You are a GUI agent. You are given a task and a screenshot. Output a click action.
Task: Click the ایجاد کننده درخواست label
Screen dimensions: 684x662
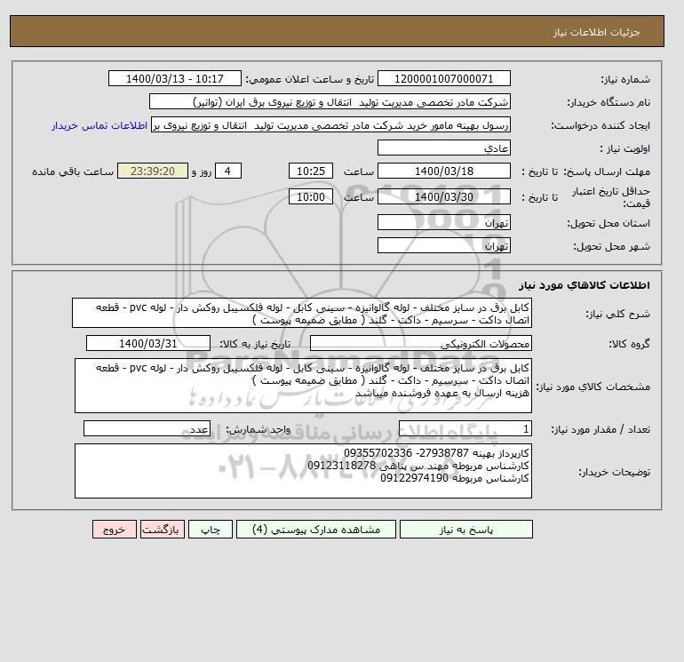coord(600,125)
